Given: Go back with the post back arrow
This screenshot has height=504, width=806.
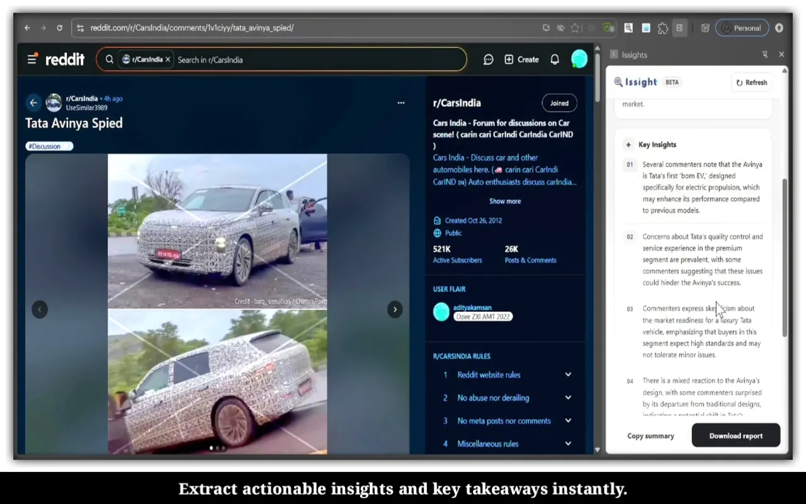Looking at the screenshot, I should click(33, 103).
